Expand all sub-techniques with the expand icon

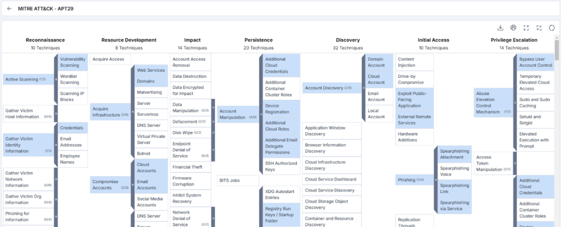pos(526,28)
